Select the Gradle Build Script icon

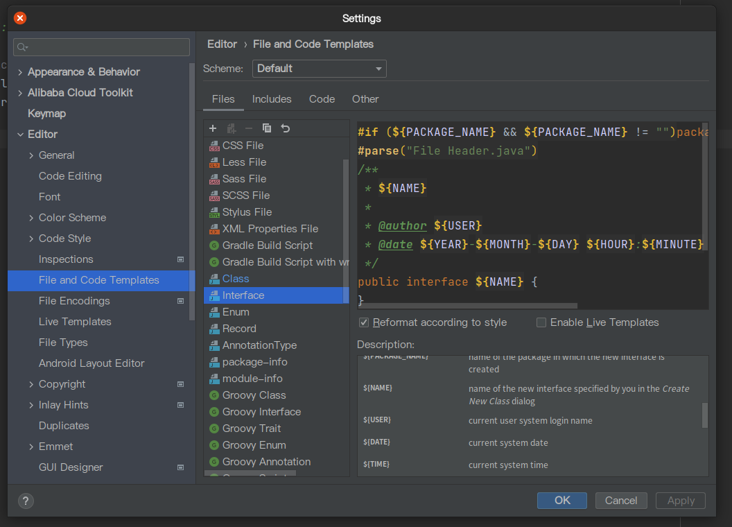click(x=214, y=245)
